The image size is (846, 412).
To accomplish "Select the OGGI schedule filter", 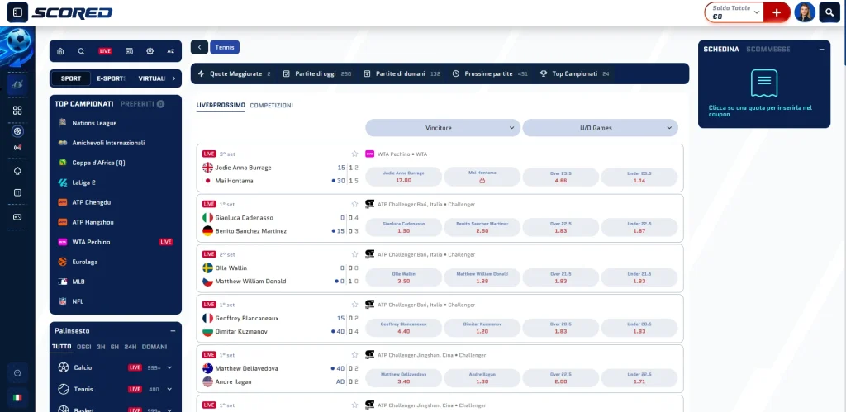I will [84, 347].
